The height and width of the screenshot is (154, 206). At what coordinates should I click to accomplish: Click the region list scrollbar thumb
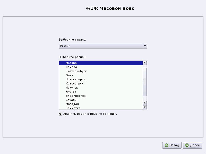145,82
